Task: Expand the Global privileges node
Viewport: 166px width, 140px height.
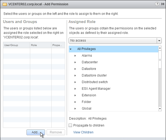Action: click(x=75, y=109)
